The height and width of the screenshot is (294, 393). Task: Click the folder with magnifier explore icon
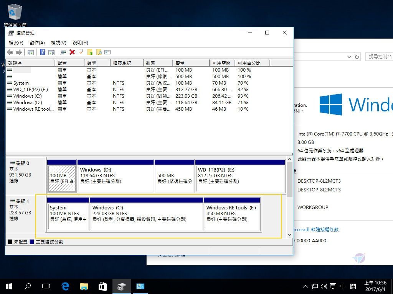point(99,52)
